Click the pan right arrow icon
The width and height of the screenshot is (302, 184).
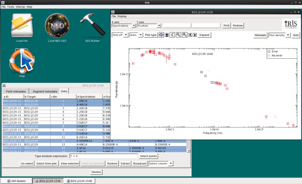coord(195,35)
